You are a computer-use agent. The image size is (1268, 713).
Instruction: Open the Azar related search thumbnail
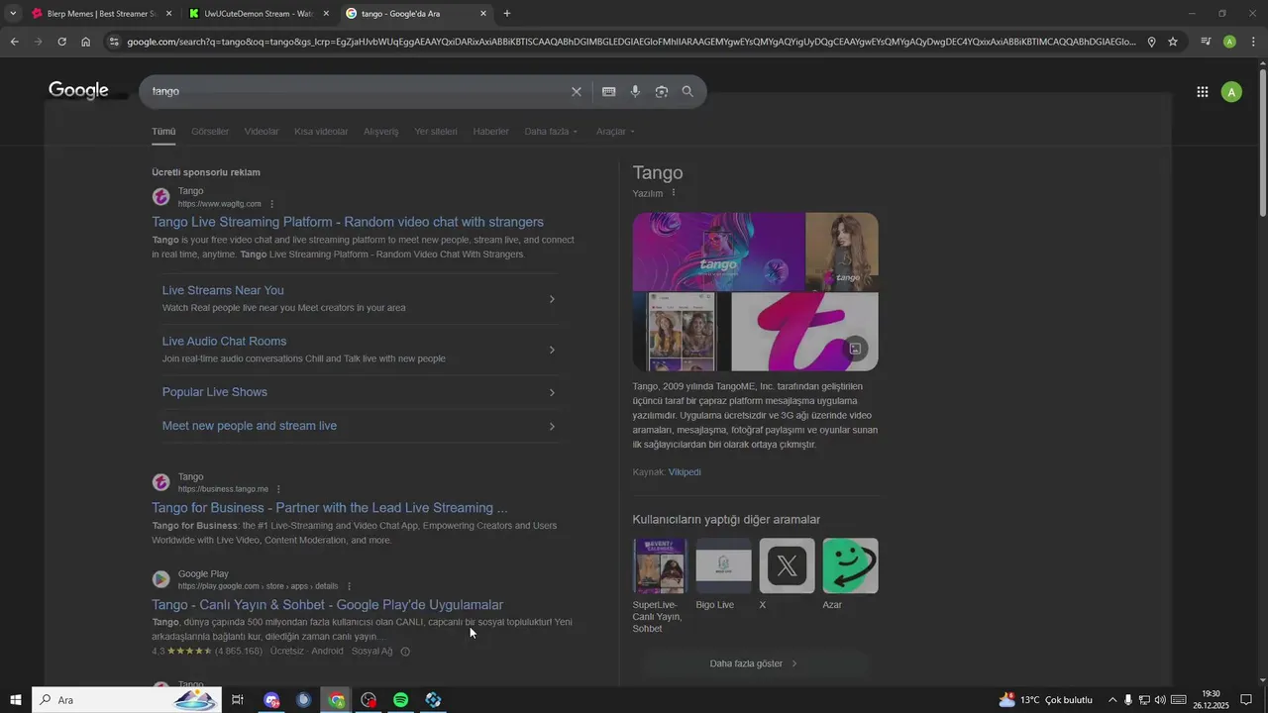tap(850, 566)
